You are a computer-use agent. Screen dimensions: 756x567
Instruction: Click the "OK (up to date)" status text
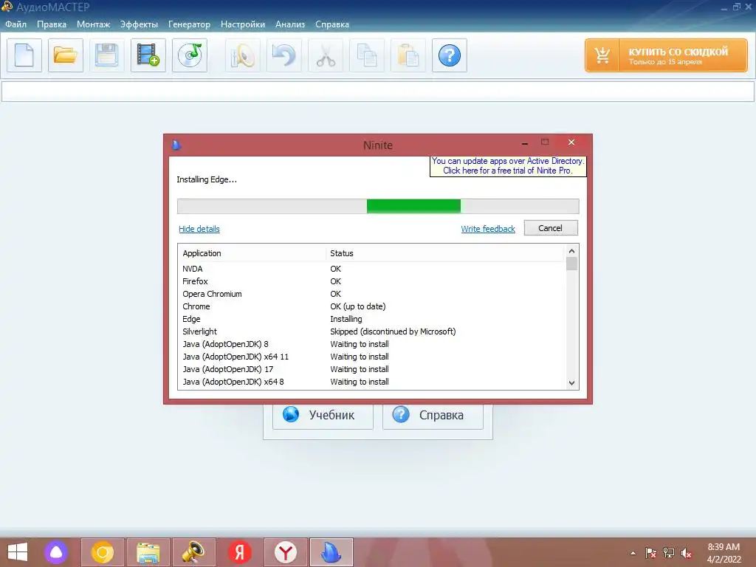click(358, 306)
